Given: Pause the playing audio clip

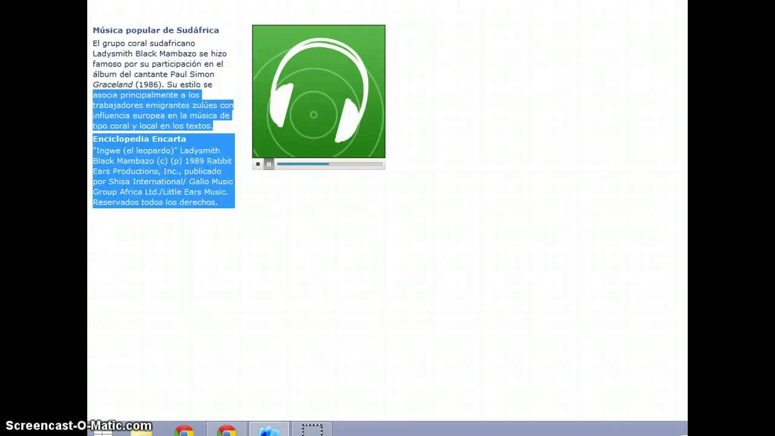Looking at the screenshot, I should 269,164.
